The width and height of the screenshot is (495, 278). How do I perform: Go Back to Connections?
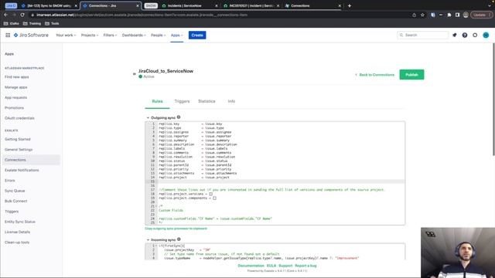point(374,75)
